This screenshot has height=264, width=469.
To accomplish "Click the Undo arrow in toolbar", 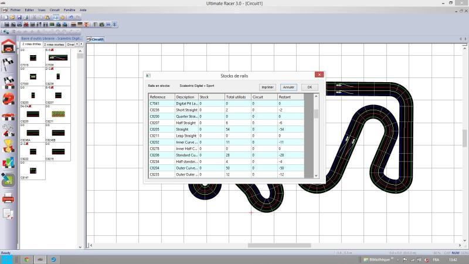I will pos(70,17).
